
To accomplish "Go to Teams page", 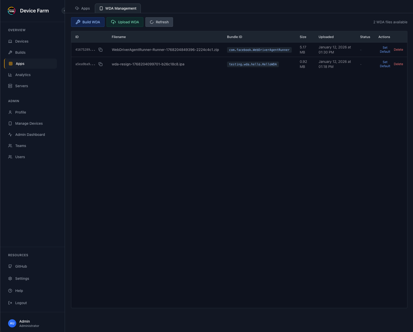I will pos(30,146).
